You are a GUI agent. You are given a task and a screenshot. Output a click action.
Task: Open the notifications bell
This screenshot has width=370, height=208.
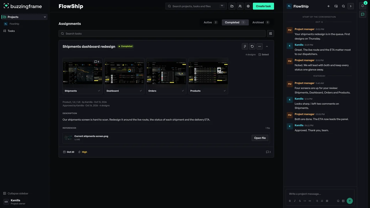363,6
